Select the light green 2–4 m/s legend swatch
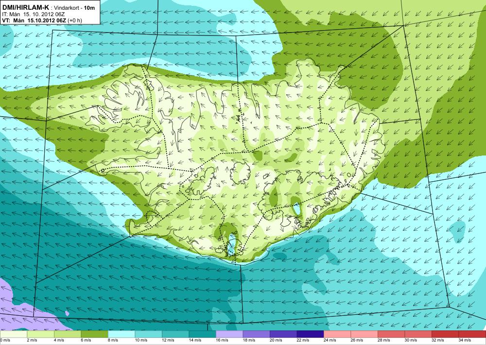 [41, 334]
